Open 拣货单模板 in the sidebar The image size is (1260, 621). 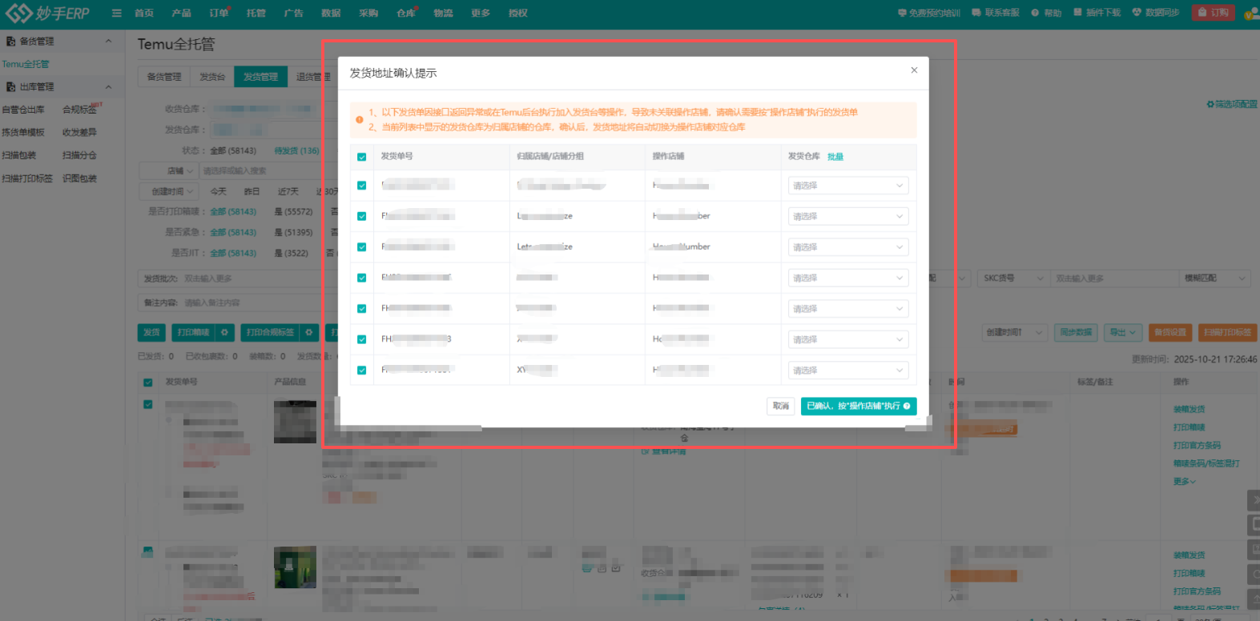(x=23, y=132)
